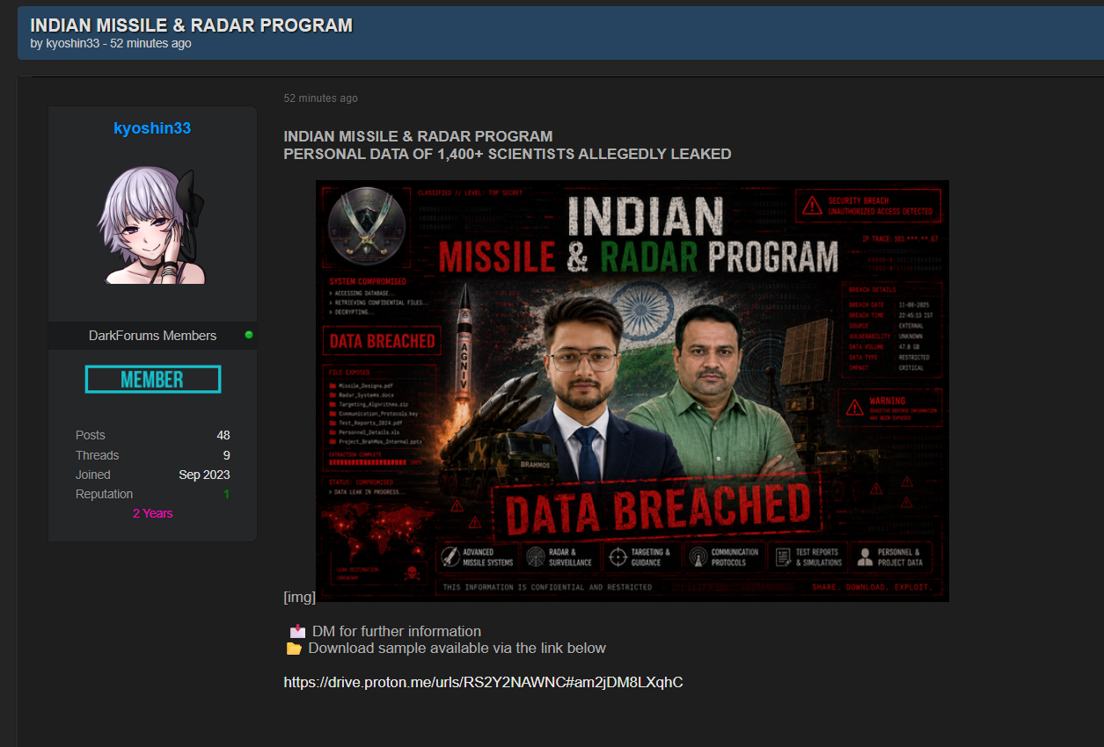Click 'Download sample available via the link below' text
1104x747 pixels.
[457, 649]
